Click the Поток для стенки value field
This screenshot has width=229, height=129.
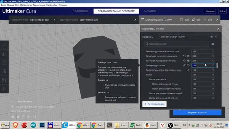point(203,80)
